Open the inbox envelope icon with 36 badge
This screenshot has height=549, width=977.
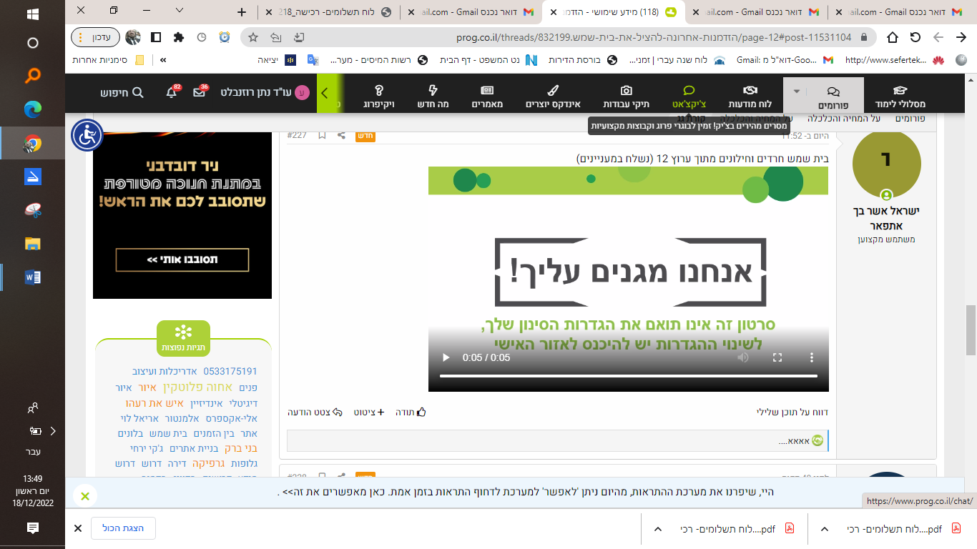tap(200, 92)
